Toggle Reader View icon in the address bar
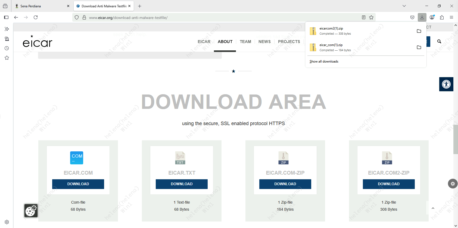This screenshot has width=458, height=228. click(364, 18)
